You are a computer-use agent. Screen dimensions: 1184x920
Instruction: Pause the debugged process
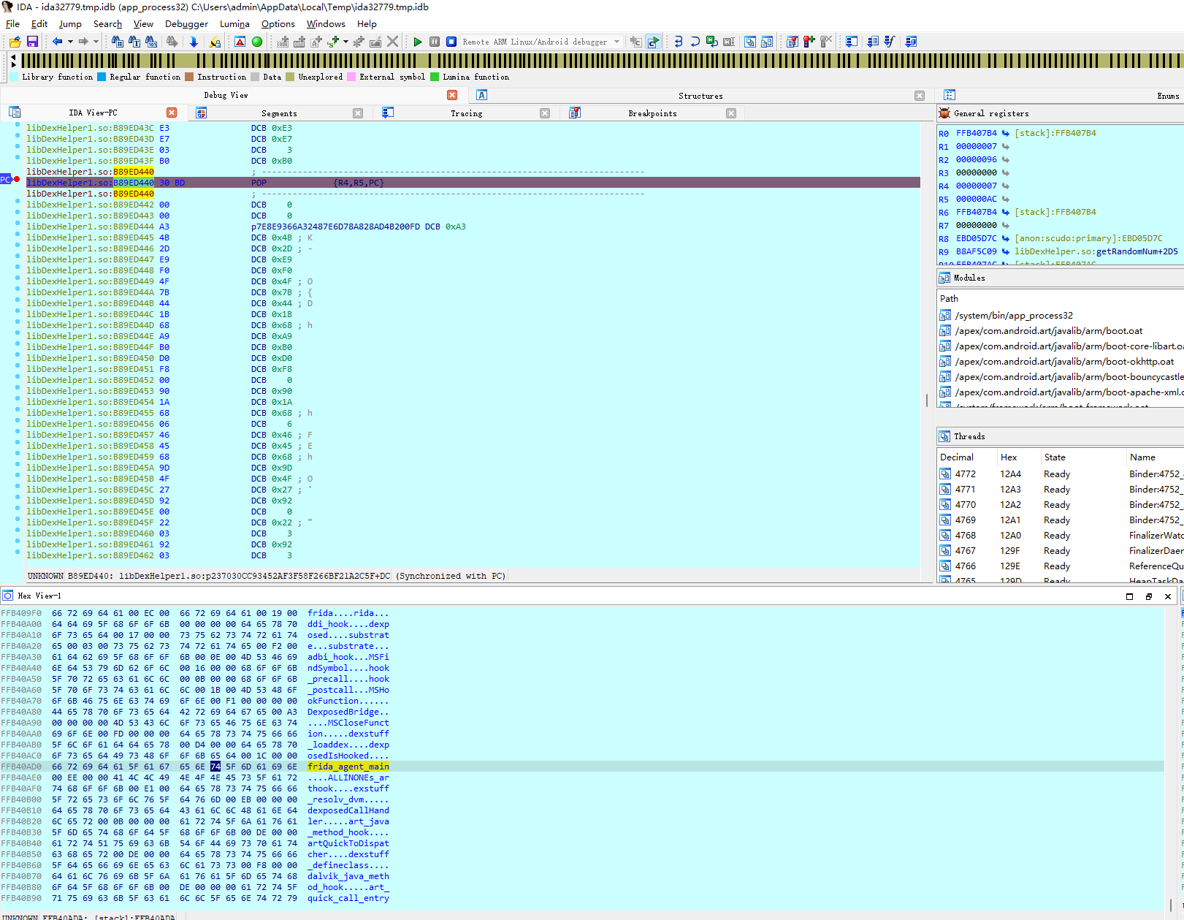pos(435,42)
